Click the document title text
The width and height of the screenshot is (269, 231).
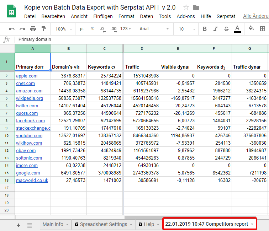tap(100, 7)
